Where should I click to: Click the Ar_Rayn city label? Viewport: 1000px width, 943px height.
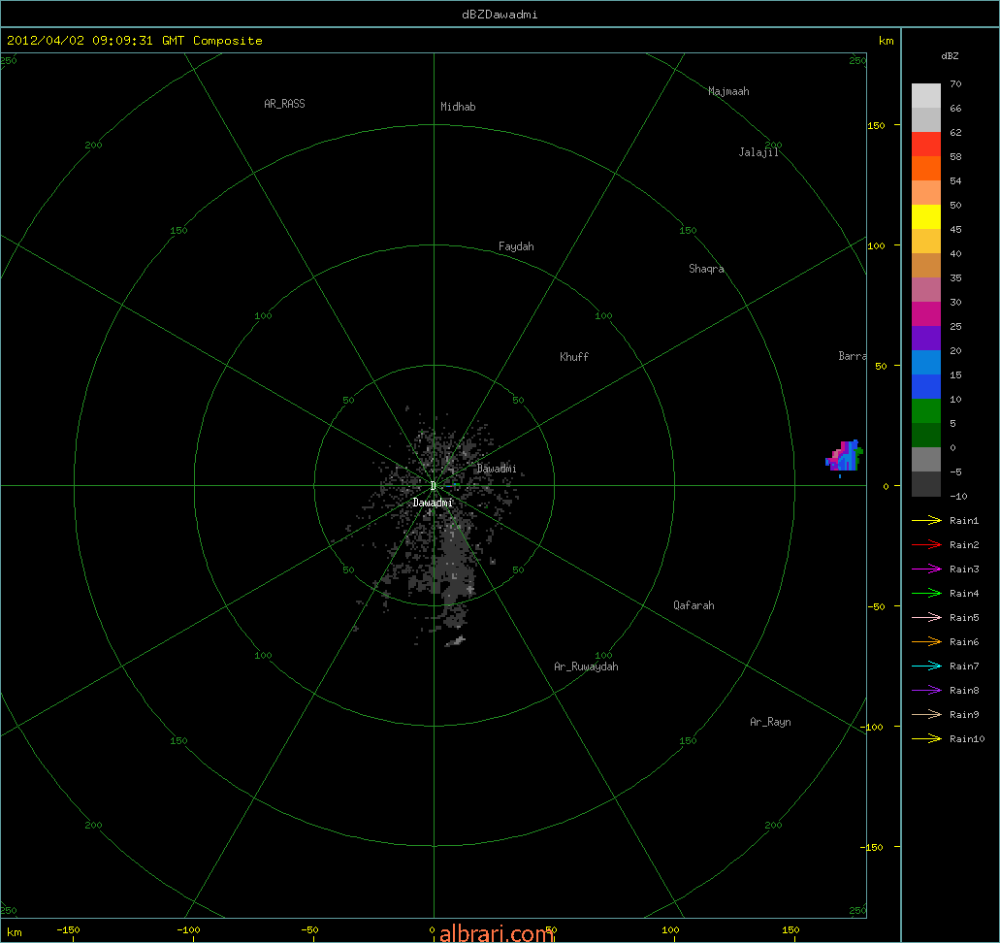click(x=770, y=722)
